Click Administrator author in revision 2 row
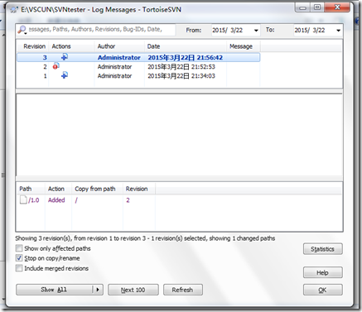 pyautogui.click(x=114, y=67)
